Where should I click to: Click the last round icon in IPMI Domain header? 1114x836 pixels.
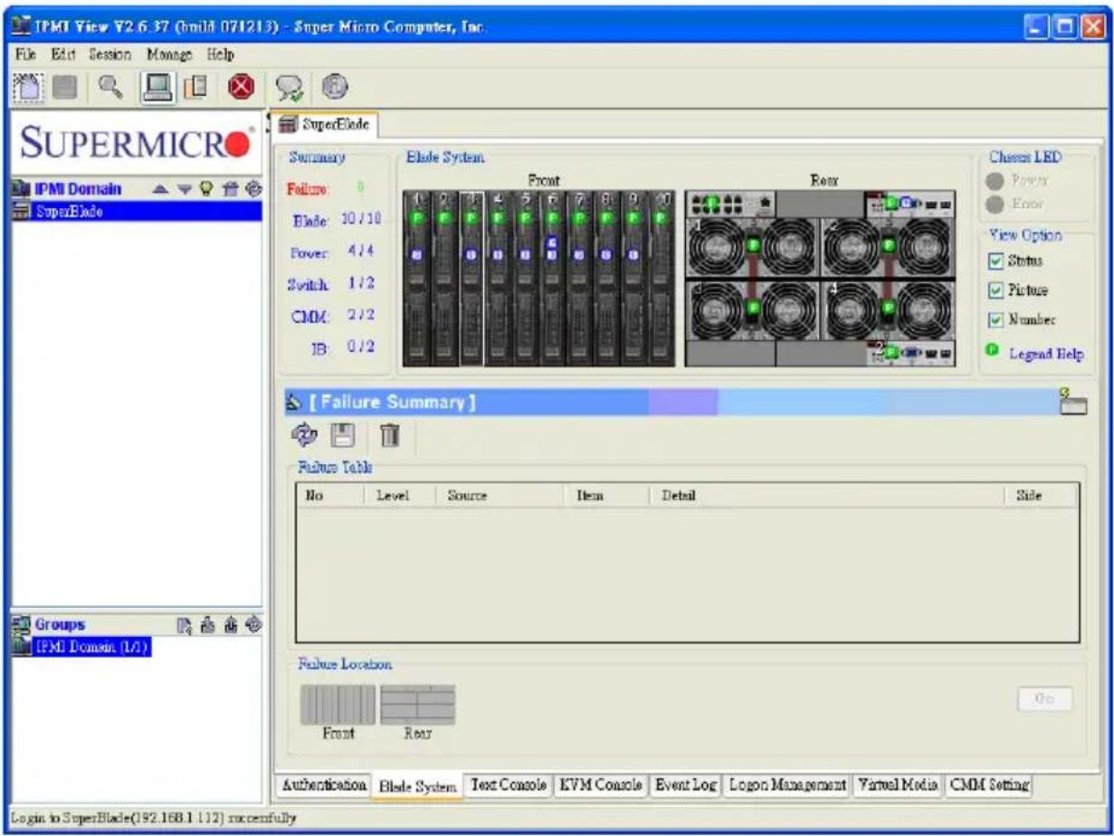[254, 190]
